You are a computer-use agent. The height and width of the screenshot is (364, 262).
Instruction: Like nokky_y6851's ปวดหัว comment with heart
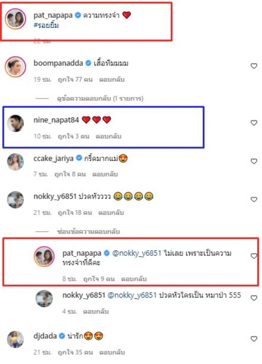pos(254,199)
